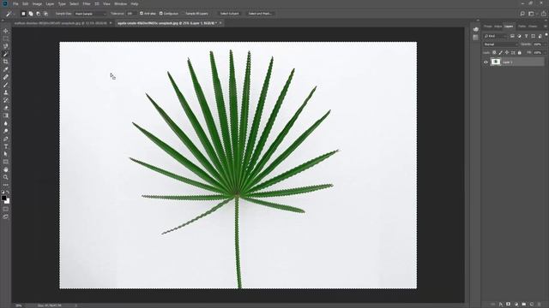Open the workspace switcher in options bar
The image size is (549, 308).
pyautogui.click(x=532, y=14)
